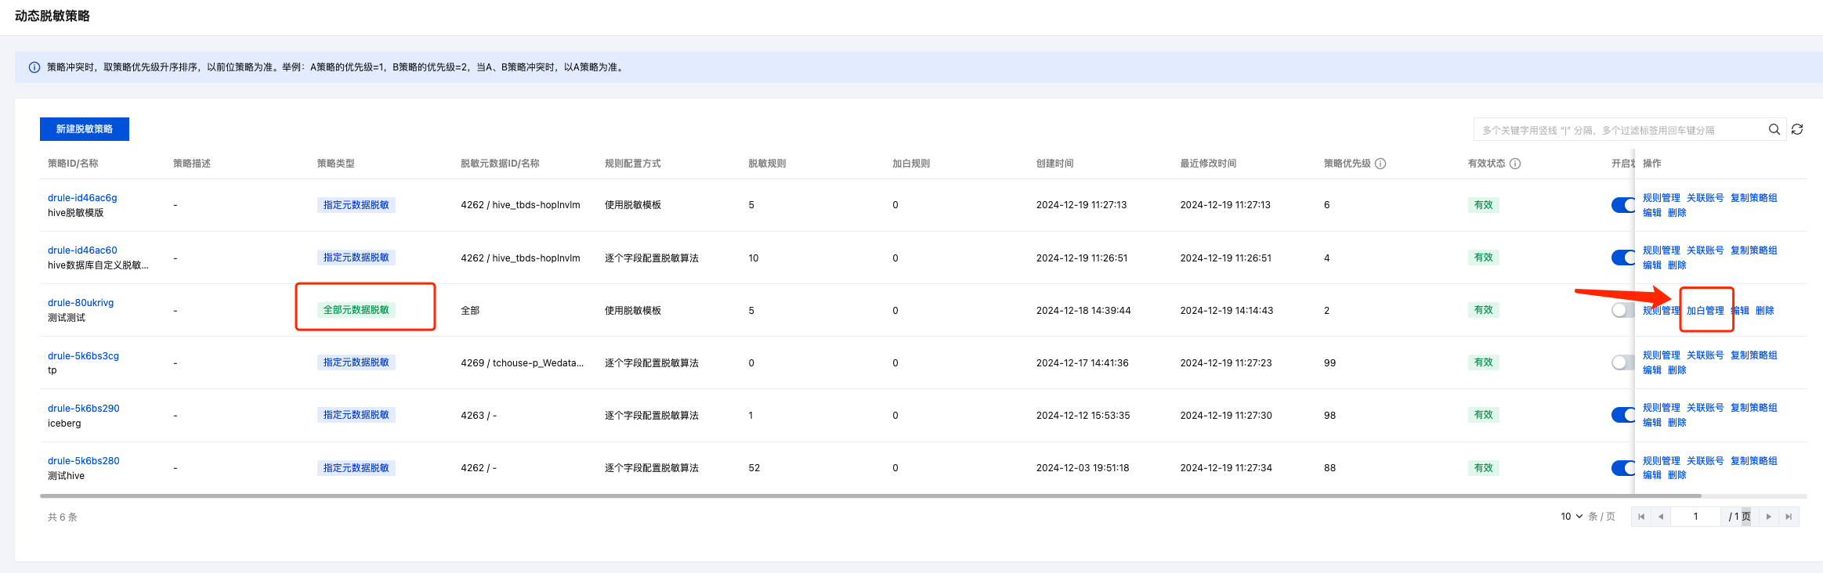1823x573 pixels.
Task: Click 关联账号 for drule-5k6bs280
Action: [x=1705, y=461]
